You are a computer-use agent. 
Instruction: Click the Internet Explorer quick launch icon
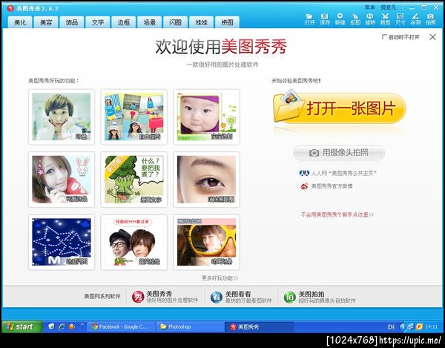(x=62, y=326)
